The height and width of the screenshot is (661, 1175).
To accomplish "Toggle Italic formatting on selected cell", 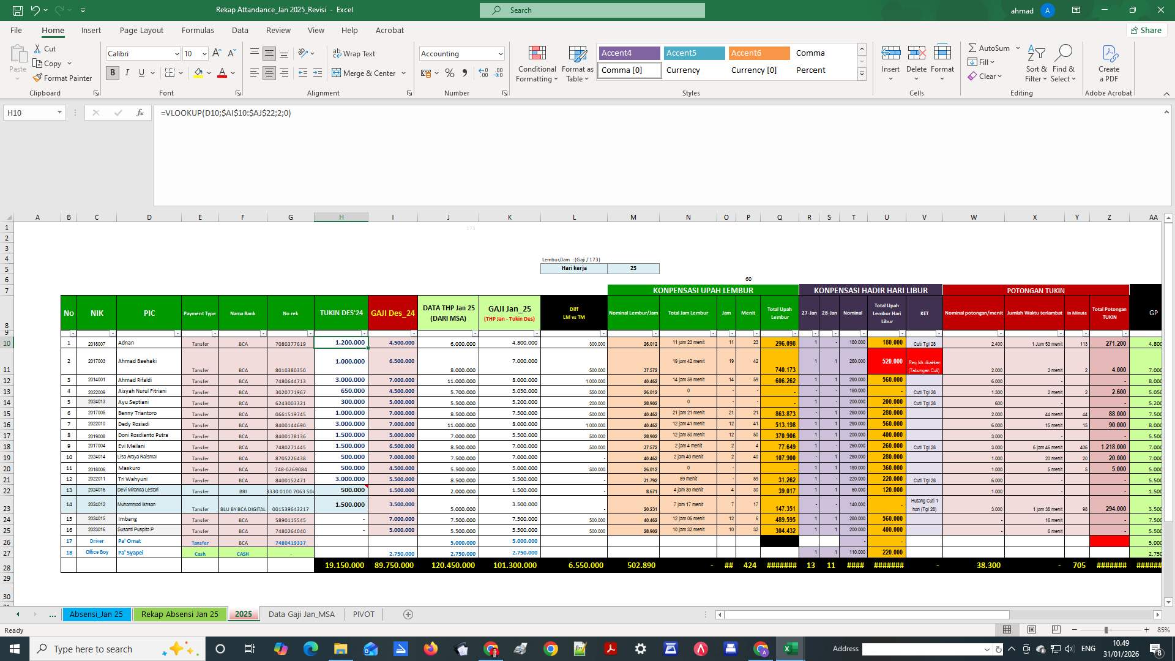I will pos(127,72).
